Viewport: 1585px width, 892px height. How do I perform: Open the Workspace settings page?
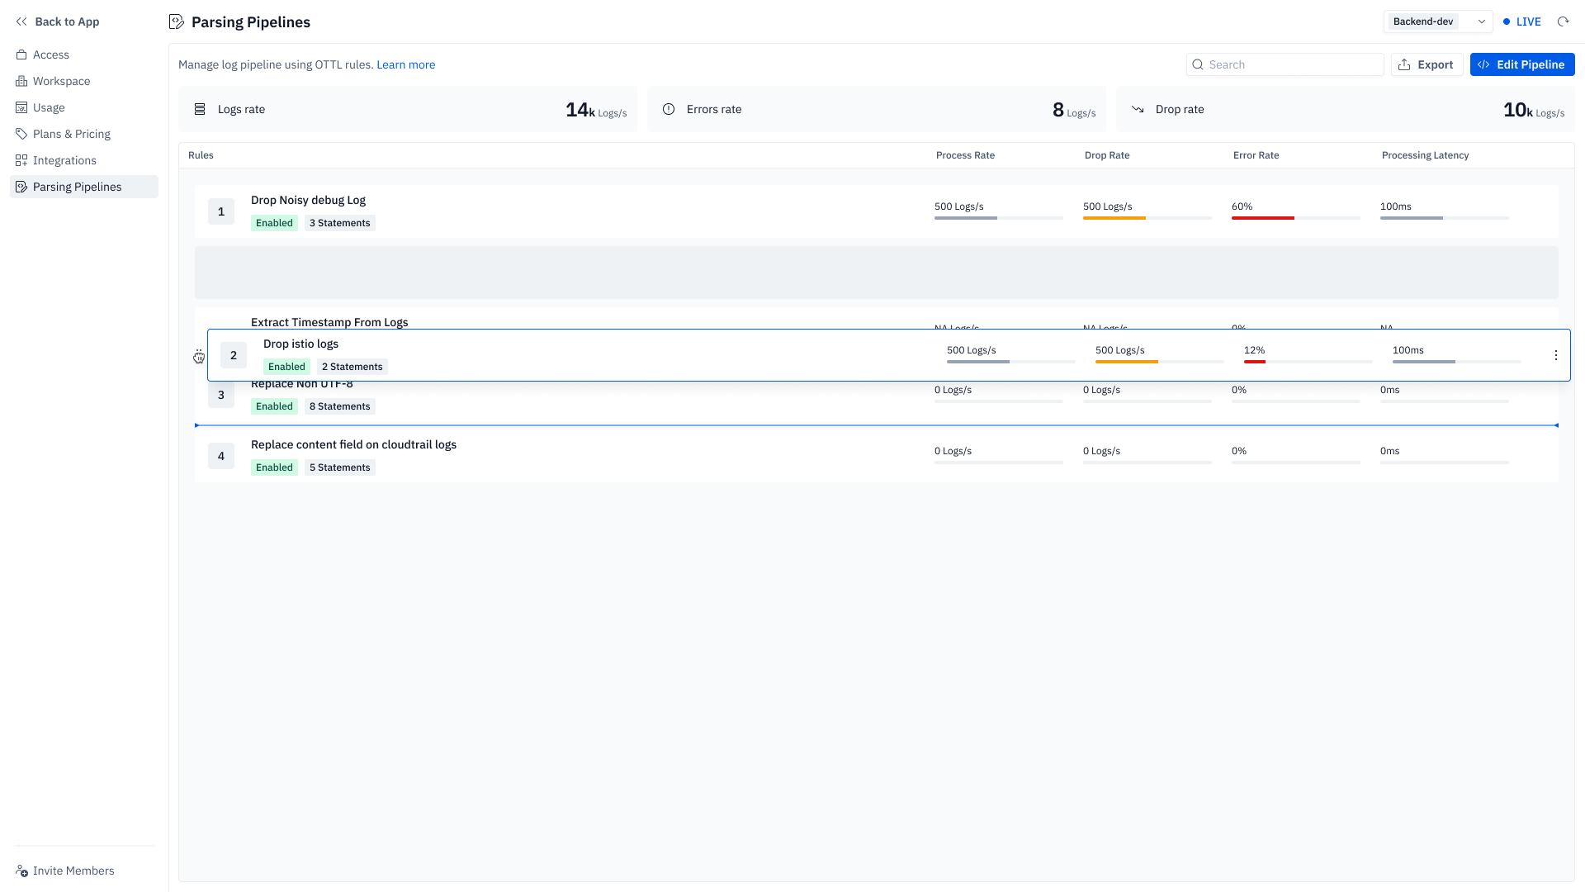tap(84, 81)
